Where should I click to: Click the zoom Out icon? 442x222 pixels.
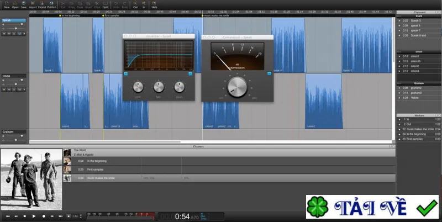pos(135,4)
